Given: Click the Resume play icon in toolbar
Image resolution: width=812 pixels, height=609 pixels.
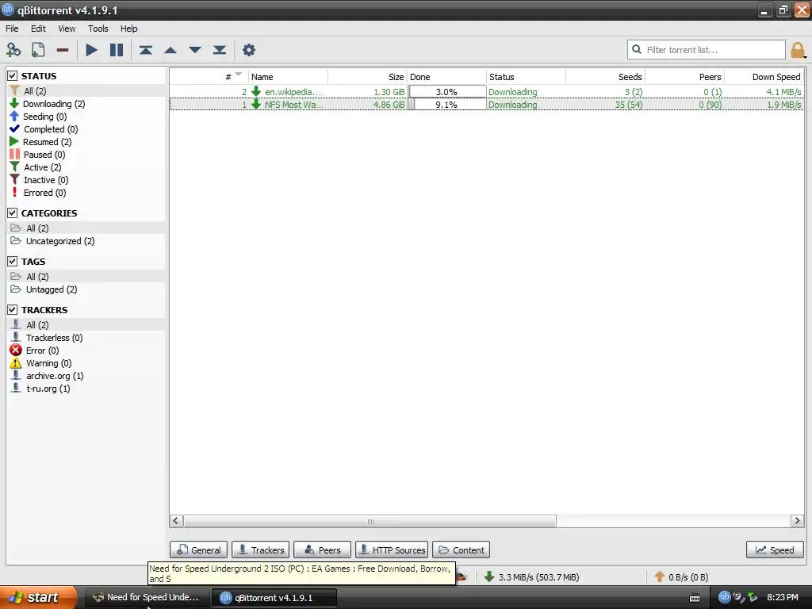Looking at the screenshot, I should [x=92, y=50].
